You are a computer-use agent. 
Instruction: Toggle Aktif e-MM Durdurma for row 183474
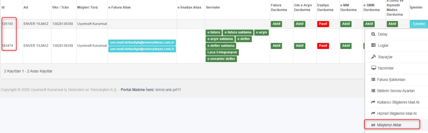click(x=346, y=46)
